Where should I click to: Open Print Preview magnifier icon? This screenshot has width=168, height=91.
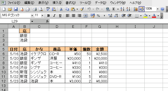pyautogui.click(x=41, y=9)
